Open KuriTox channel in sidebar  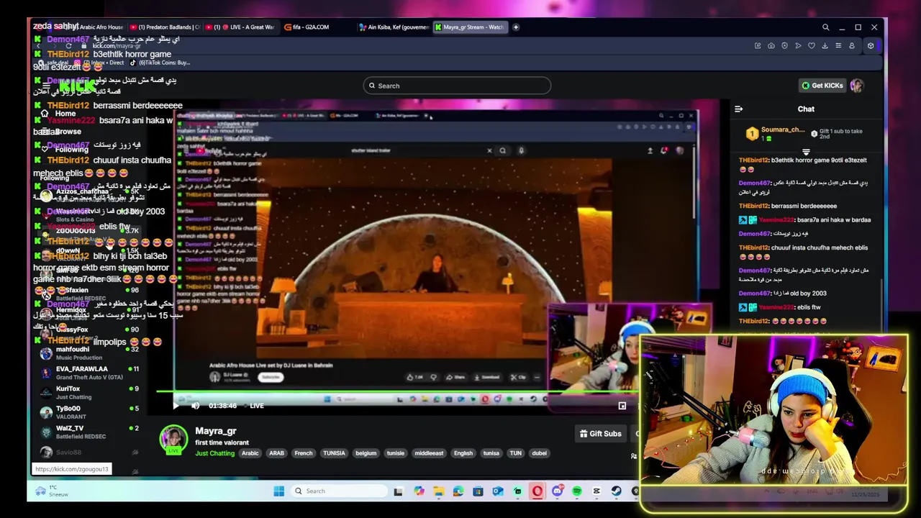[89, 393]
